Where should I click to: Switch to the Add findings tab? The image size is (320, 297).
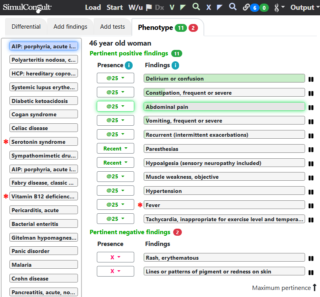(x=70, y=27)
